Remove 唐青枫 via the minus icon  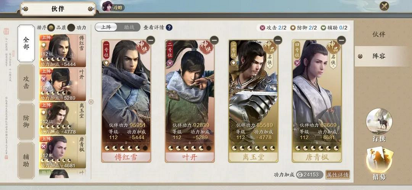point(341,40)
